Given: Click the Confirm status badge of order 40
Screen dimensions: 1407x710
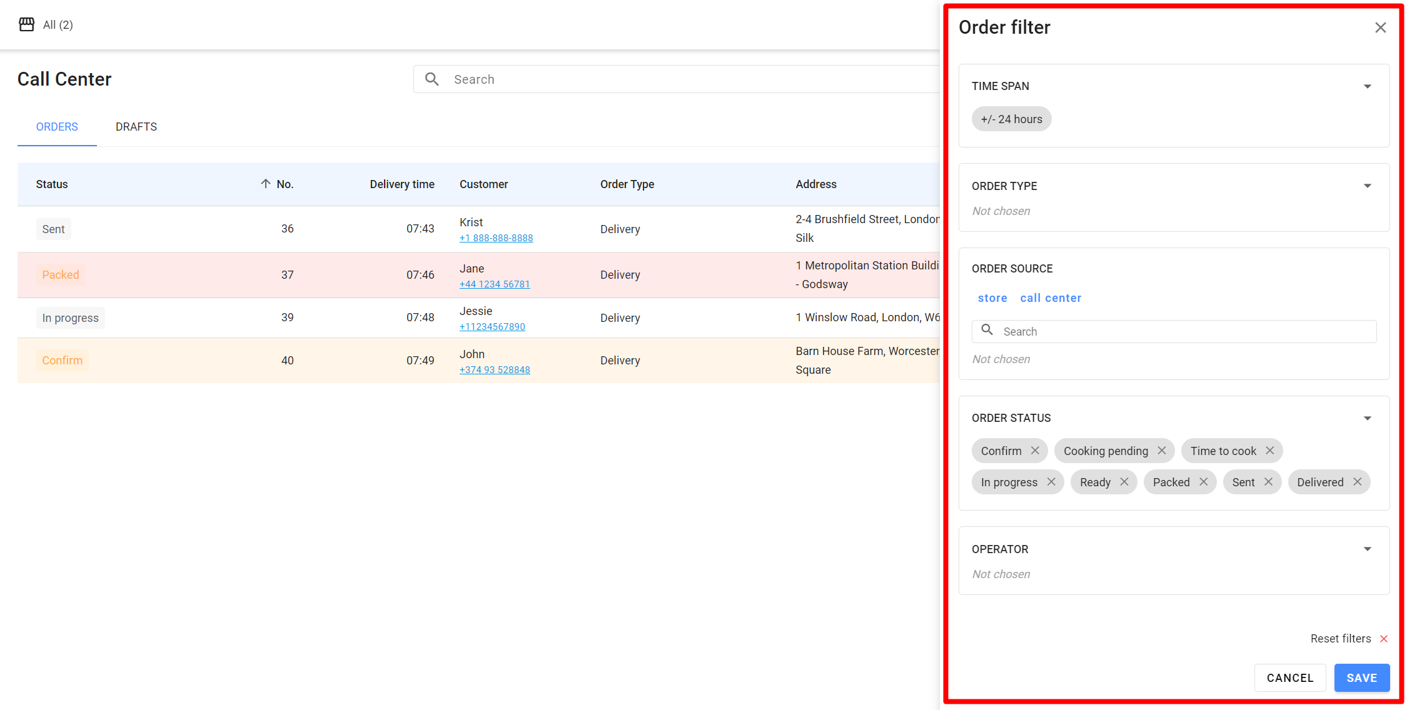Looking at the screenshot, I should [62, 361].
